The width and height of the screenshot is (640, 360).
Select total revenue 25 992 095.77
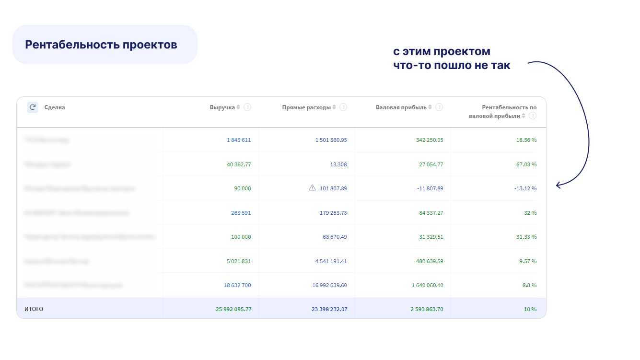[233, 309]
